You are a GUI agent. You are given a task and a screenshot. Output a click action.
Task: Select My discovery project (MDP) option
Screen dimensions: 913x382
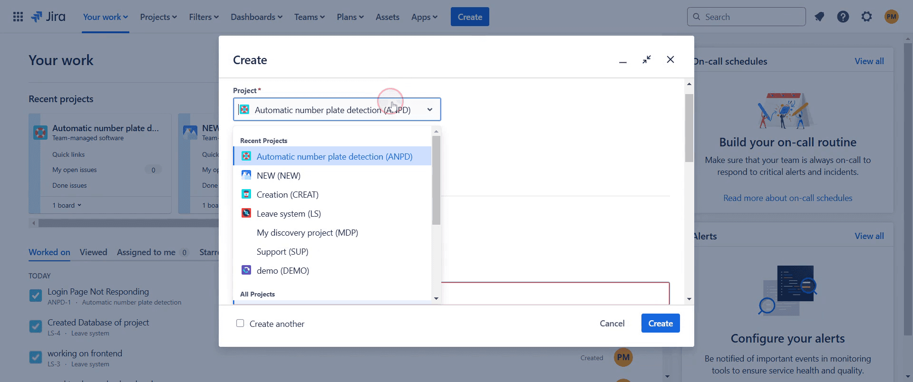click(x=332, y=232)
